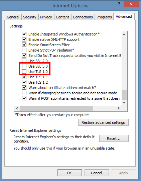Screen dimensions: 141x181
Task: Switch to the Security tab
Action: 30,17
